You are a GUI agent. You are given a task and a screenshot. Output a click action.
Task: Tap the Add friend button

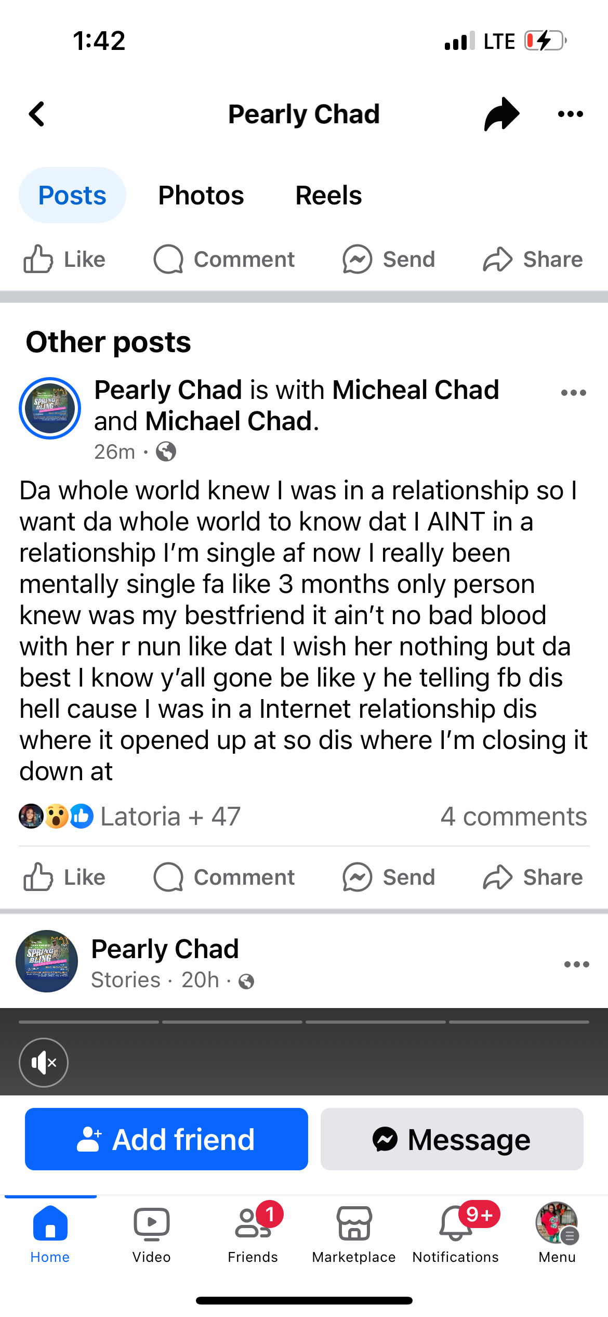[x=166, y=1139]
